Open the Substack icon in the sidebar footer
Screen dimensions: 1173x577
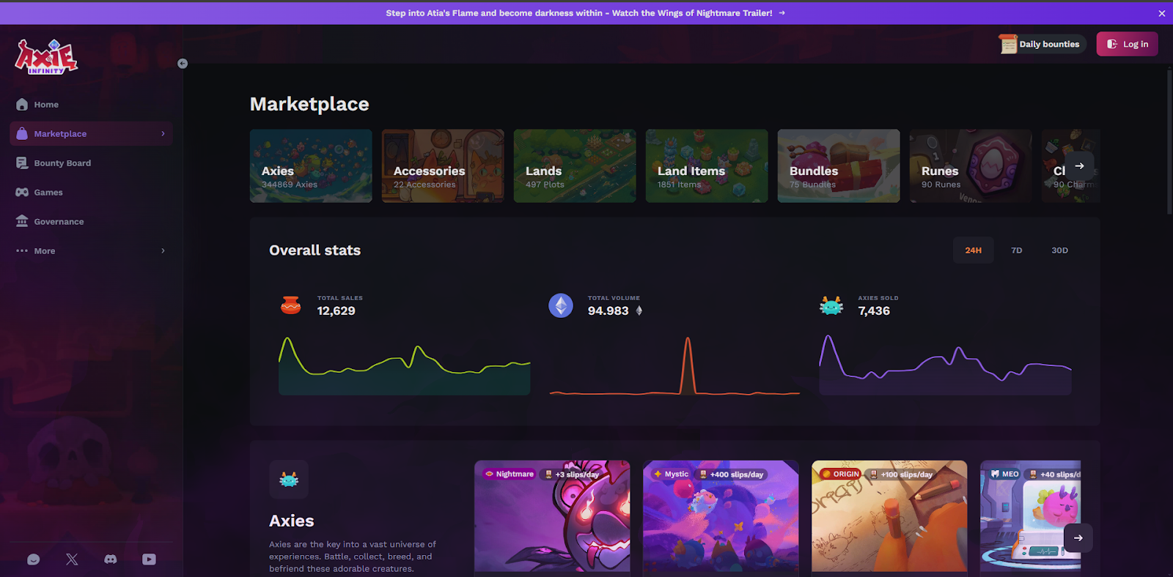pos(33,559)
